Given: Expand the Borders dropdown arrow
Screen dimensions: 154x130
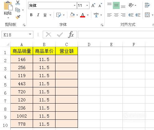Looking at the screenshot, I should [64, 15].
